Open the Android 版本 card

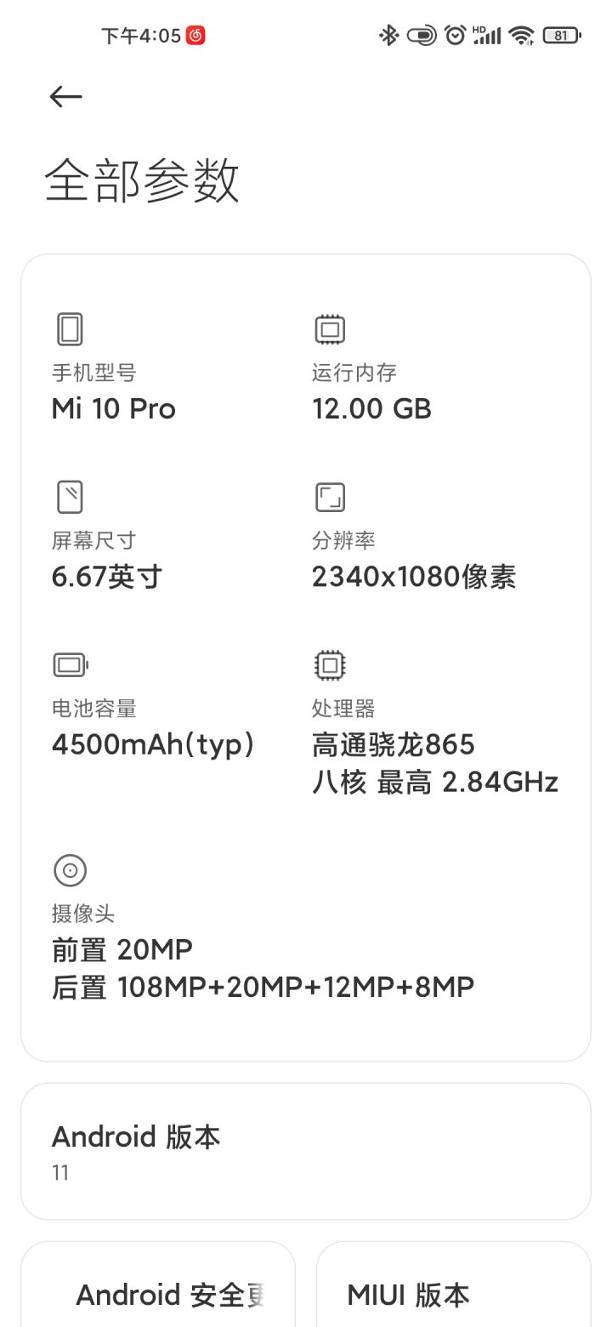pos(306,1151)
